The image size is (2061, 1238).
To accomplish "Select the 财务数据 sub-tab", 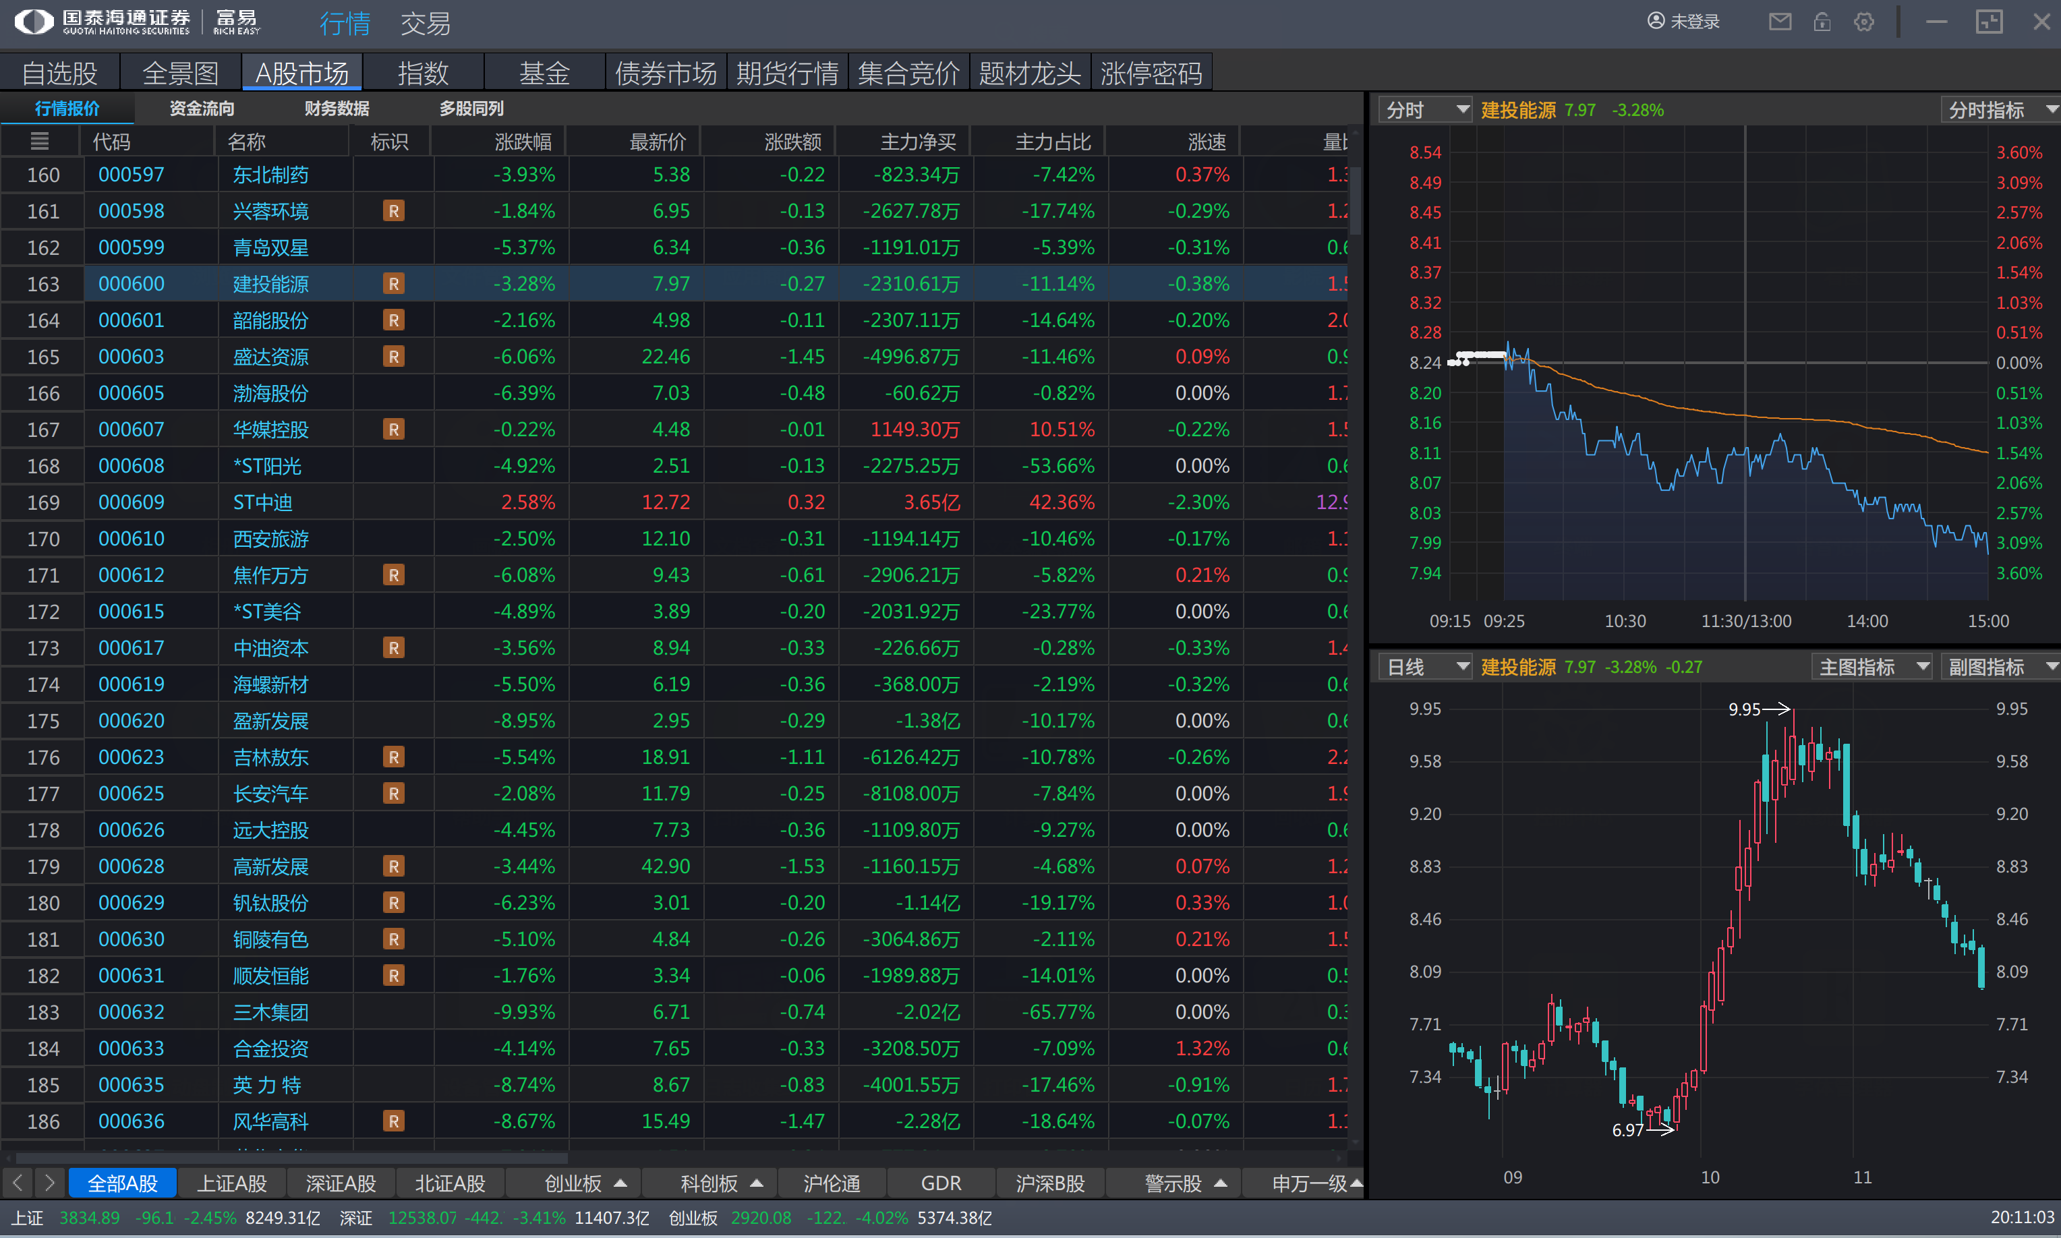I will pos(337,109).
